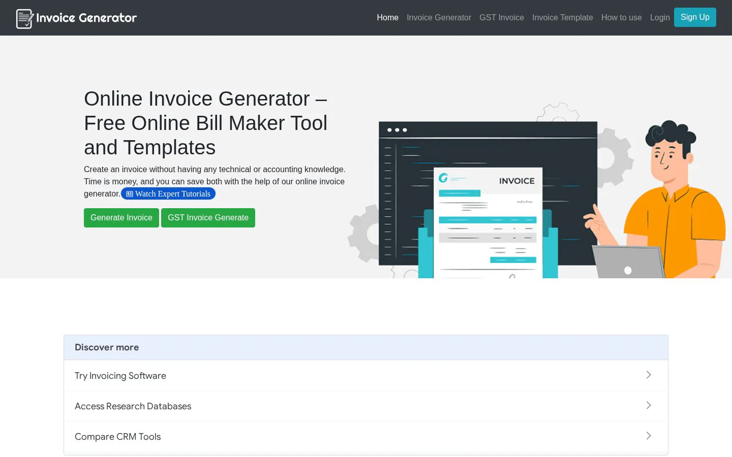Expand the Try Invoicing Software chevron
This screenshot has width=732, height=457.
pyautogui.click(x=649, y=375)
